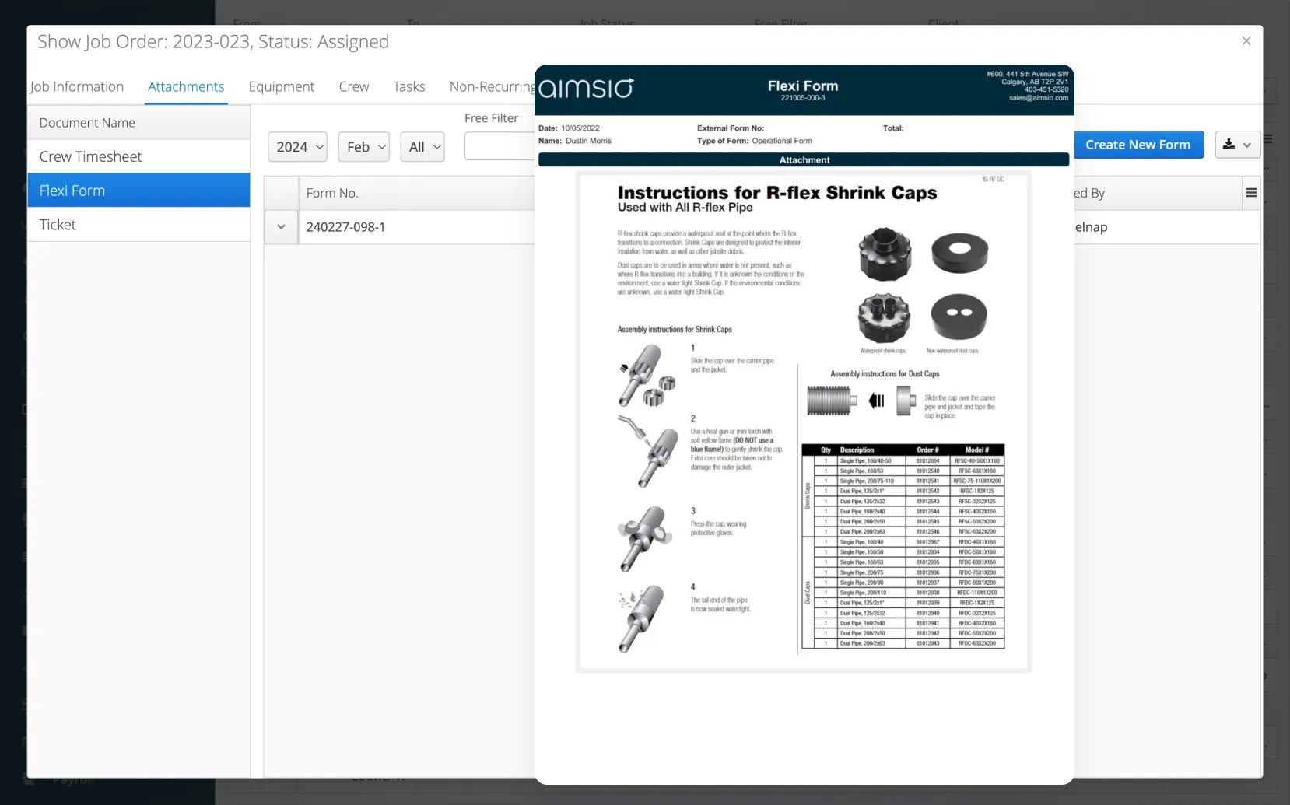
Task: Click the Aimsio logo in preview
Action: click(586, 88)
